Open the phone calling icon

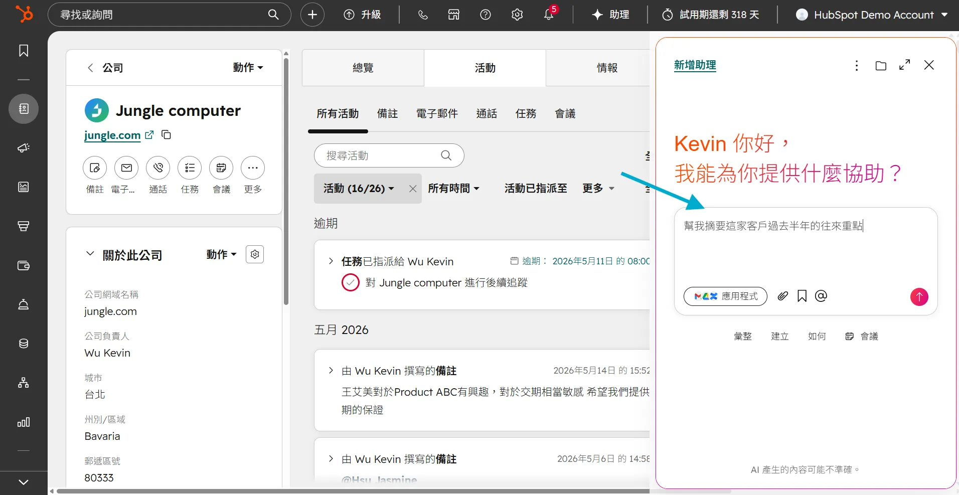[x=423, y=15]
